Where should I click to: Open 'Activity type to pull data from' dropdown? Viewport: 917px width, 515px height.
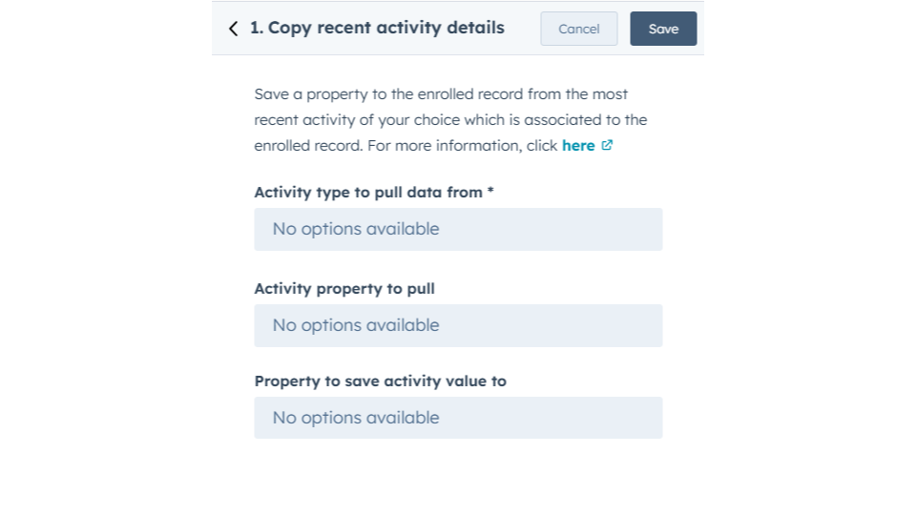point(458,230)
